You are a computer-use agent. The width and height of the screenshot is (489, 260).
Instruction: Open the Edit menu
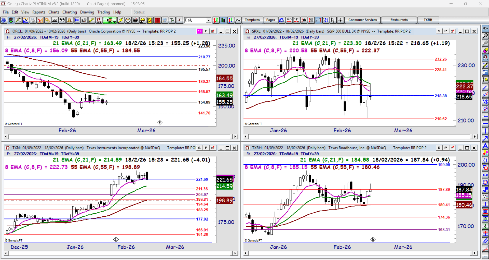(15, 12)
